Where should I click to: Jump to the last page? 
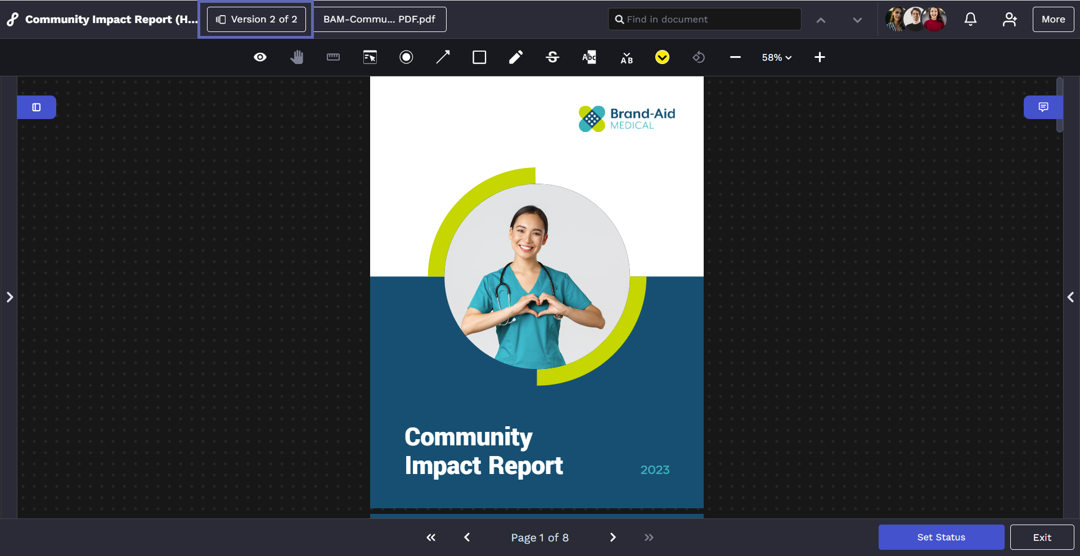[x=649, y=537]
